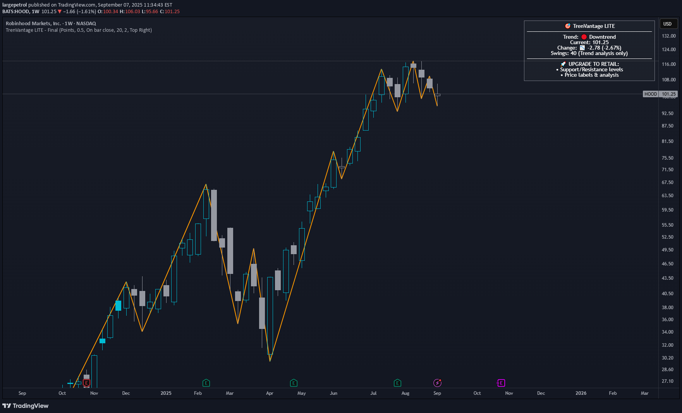Click the latest weekly candle at 101.25
Screen dimensions: 682x413
437,95
